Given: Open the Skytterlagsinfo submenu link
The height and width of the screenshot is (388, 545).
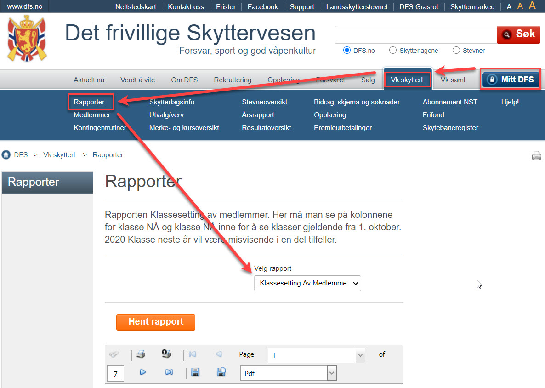Looking at the screenshot, I should (172, 102).
